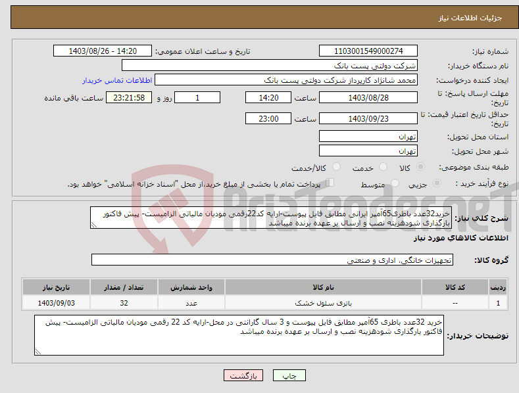Image resolution: width=519 pixels, height=393 pixels.
Task: Click the price validity date 1403/09/23
Action: [368, 118]
